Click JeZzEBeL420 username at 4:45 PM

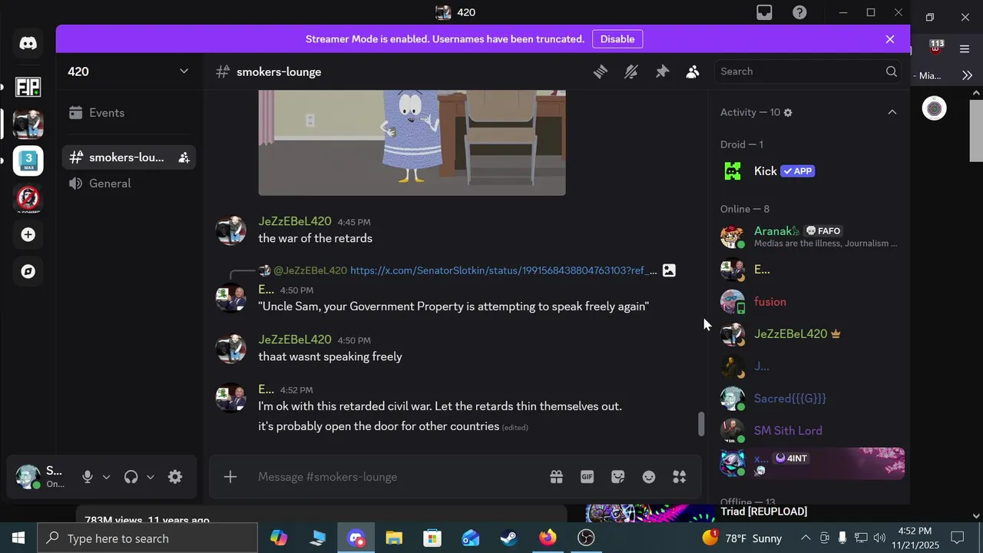tap(295, 221)
